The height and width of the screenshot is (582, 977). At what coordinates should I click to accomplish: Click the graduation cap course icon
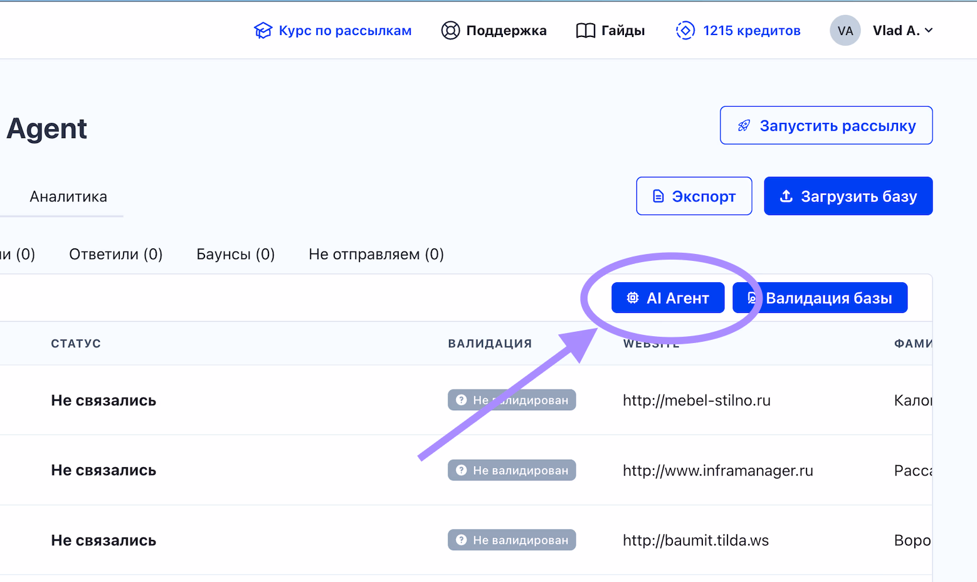coord(263,31)
